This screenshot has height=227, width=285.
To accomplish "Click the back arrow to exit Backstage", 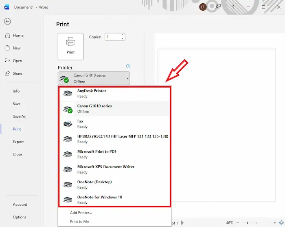I will point(7,22).
